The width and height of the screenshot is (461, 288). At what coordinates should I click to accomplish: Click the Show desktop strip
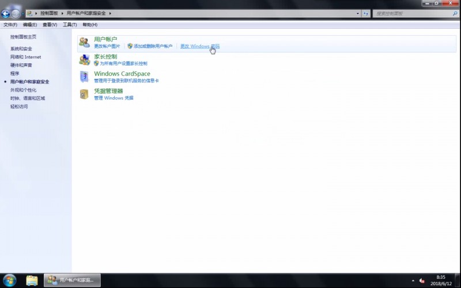(x=458, y=281)
